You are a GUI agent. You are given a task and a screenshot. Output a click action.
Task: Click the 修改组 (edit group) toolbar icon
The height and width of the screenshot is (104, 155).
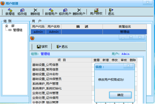point(22,12)
